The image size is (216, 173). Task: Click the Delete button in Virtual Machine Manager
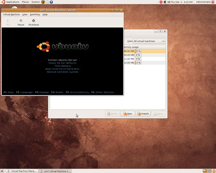click(112, 114)
